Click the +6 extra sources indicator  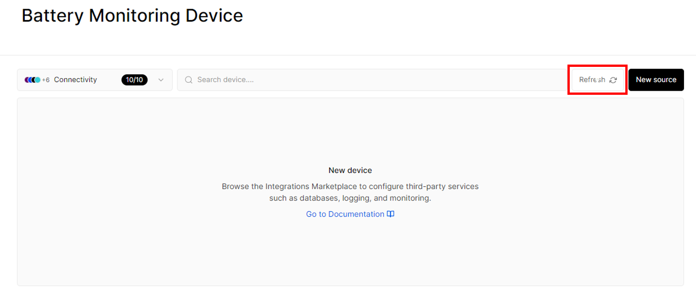45,80
